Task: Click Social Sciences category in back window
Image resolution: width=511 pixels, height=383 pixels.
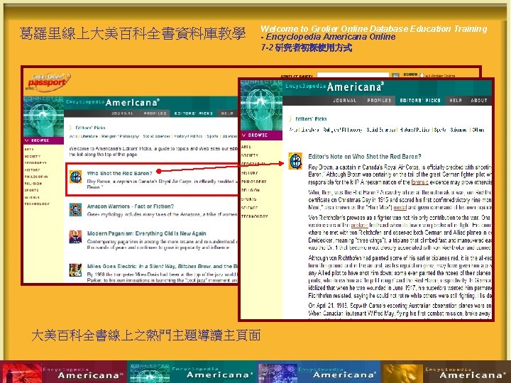Action: click(156, 136)
